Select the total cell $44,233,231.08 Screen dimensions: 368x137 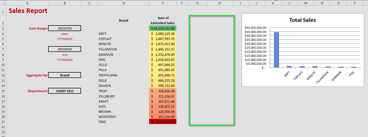tap(163, 28)
